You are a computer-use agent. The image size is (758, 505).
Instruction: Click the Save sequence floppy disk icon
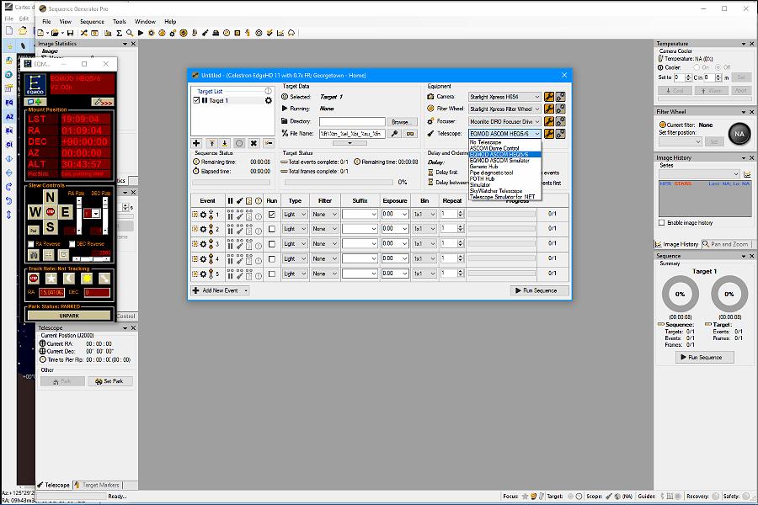70,33
